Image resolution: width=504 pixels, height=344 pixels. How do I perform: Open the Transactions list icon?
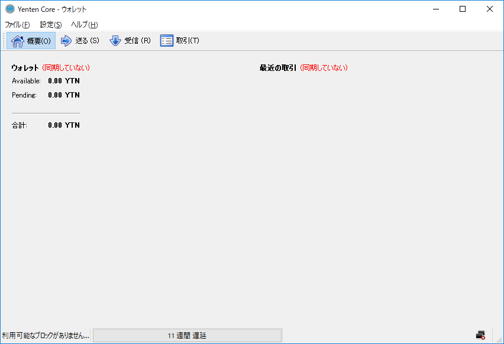(166, 40)
